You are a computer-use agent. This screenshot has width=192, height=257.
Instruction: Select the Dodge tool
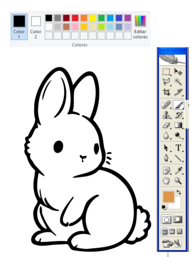click(178, 135)
